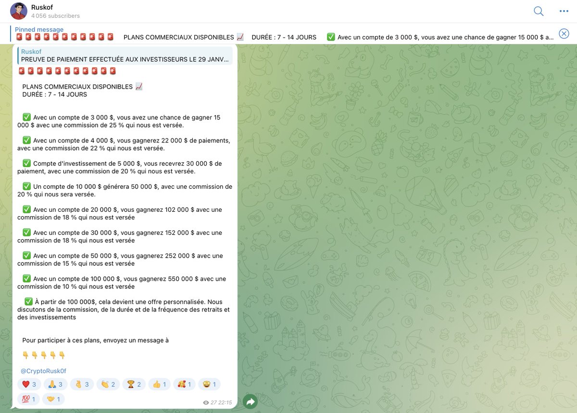Viewport: 577px width, 413px height.
Task: Add the thumbs up reaction
Action: 159,384
